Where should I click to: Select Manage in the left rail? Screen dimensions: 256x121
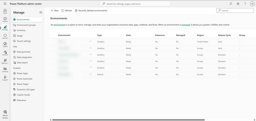[5, 28]
